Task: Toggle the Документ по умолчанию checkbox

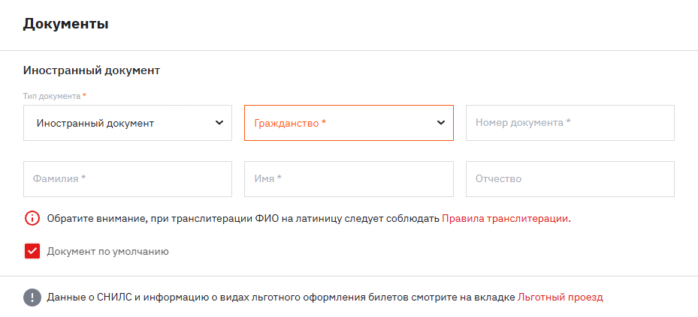Action: tap(32, 252)
